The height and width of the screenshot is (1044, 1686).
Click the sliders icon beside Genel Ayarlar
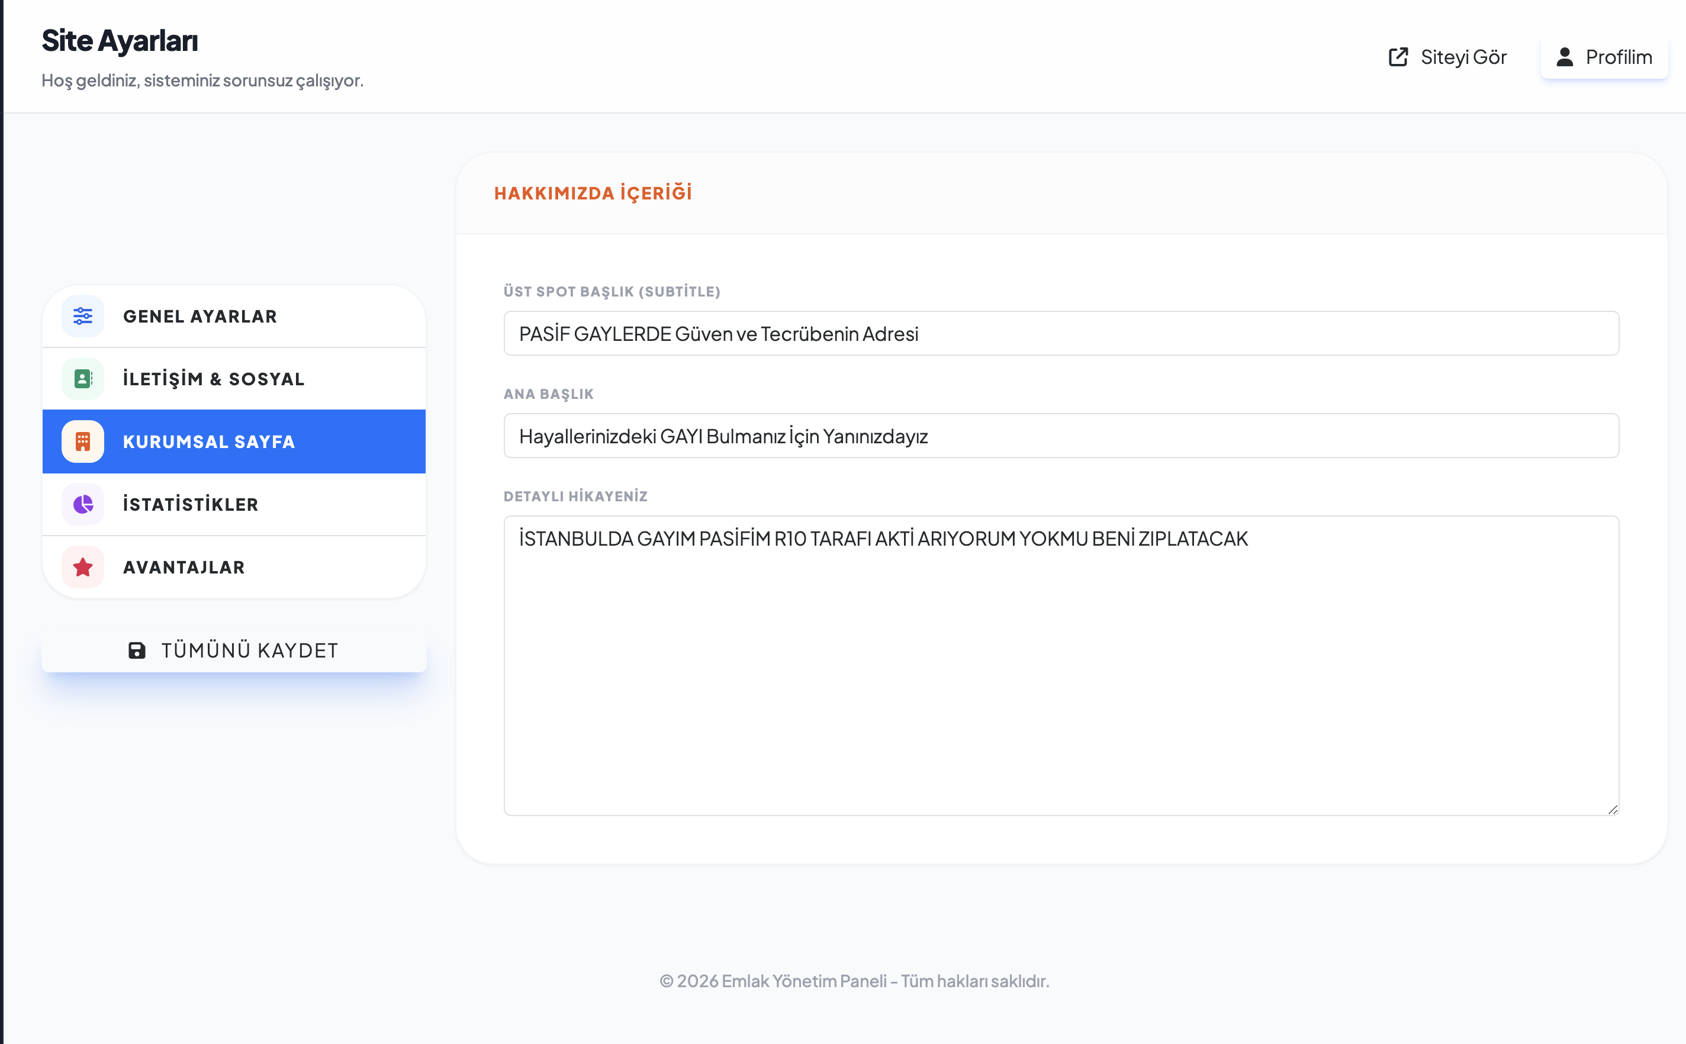pos(83,316)
